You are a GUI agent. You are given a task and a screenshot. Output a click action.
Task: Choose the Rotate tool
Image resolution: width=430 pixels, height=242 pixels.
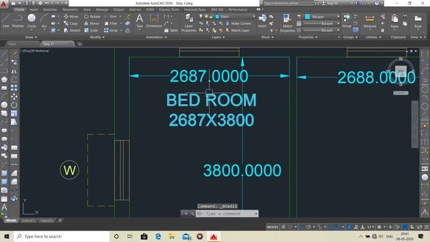(x=92, y=16)
